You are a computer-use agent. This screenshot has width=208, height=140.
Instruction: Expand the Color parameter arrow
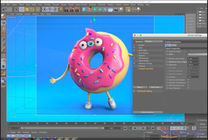click(x=186, y=54)
